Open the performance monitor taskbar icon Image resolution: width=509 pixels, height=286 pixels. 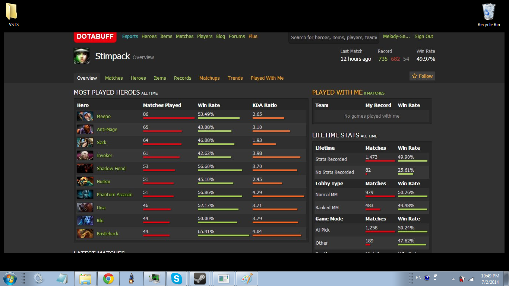[x=154, y=279]
